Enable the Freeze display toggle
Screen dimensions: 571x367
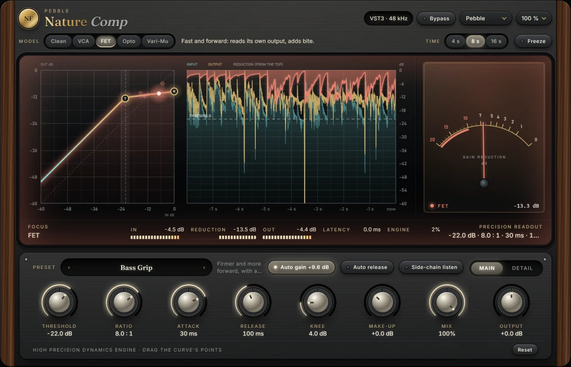[x=533, y=41]
